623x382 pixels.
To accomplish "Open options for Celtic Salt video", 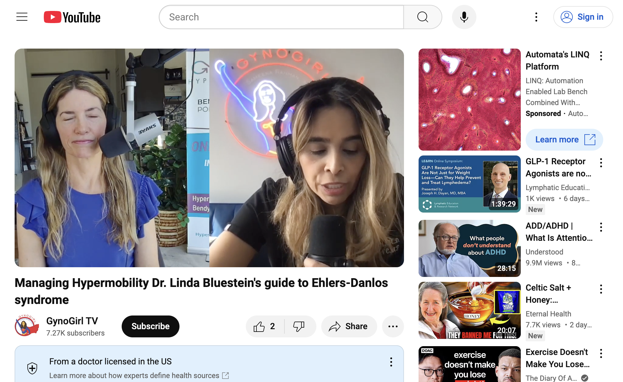I will pyautogui.click(x=601, y=289).
